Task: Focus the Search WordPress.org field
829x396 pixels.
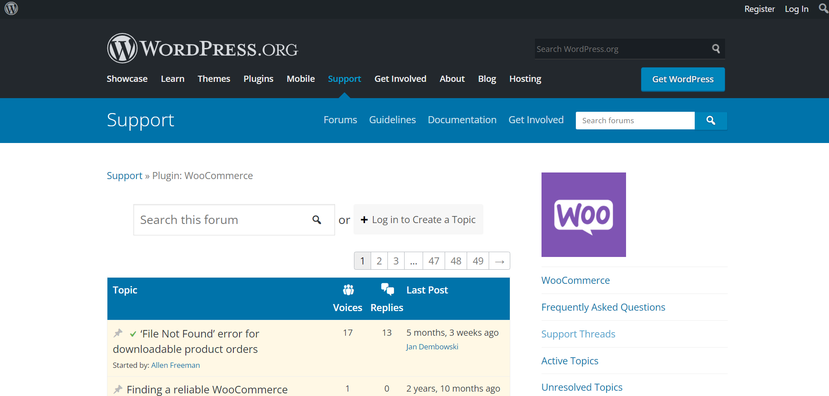Action: tap(621, 49)
